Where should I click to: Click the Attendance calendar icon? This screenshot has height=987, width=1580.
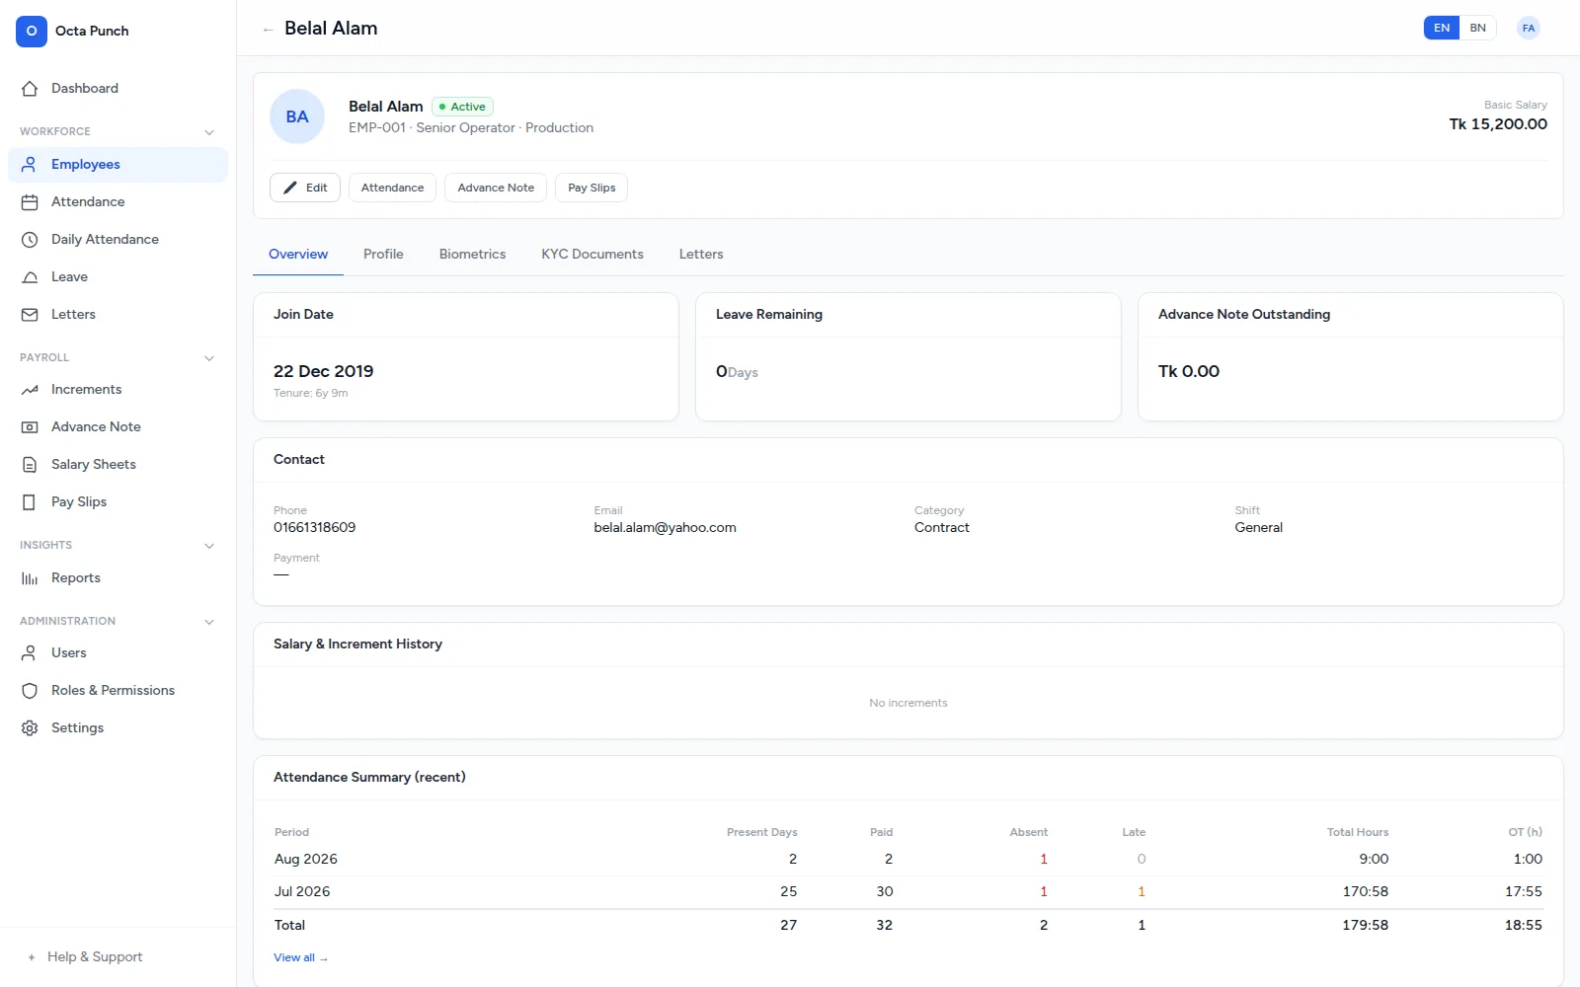30,201
